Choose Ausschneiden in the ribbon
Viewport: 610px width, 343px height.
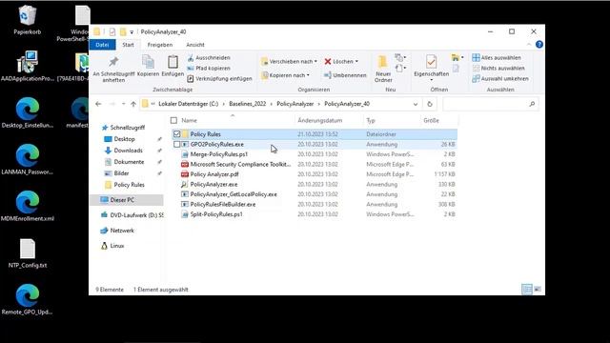(209, 57)
